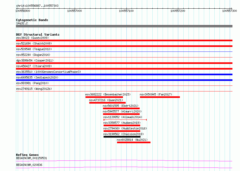Click the 100557100 ruler position label

pyautogui.click(x=126, y=11)
